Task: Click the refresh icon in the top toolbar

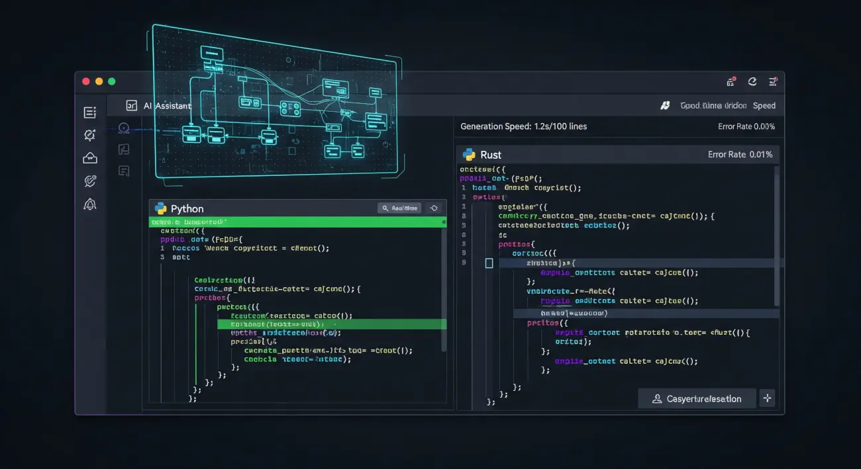Action: point(752,81)
